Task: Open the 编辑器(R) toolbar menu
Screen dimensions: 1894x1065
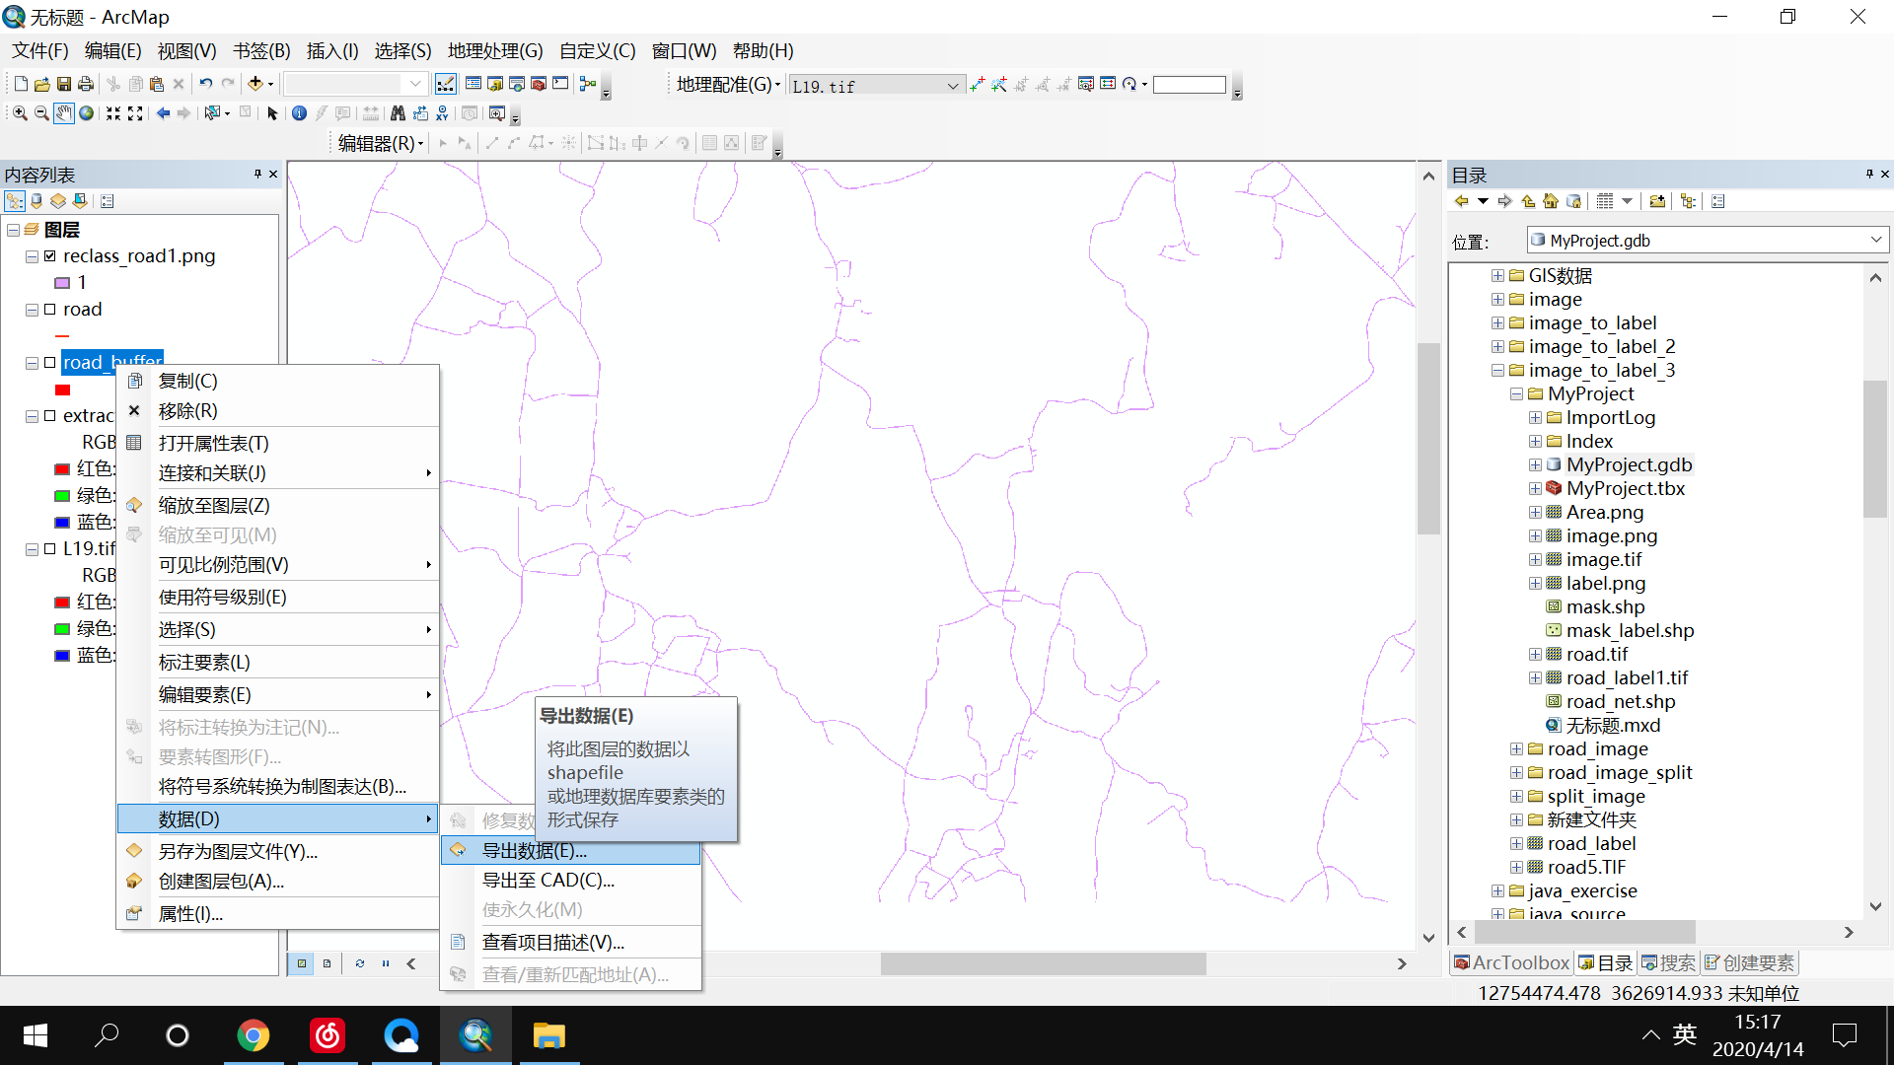Action: pos(380,143)
